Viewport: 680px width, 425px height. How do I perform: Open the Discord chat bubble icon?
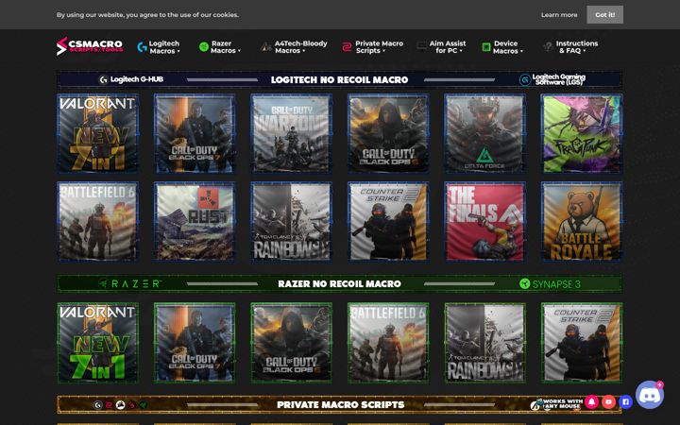(649, 395)
